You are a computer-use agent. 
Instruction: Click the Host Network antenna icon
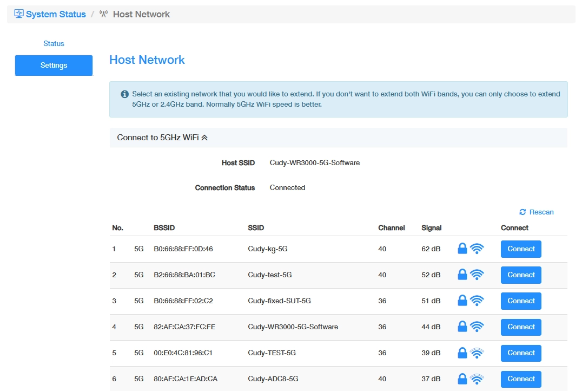pyautogui.click(x=103, y=14)
